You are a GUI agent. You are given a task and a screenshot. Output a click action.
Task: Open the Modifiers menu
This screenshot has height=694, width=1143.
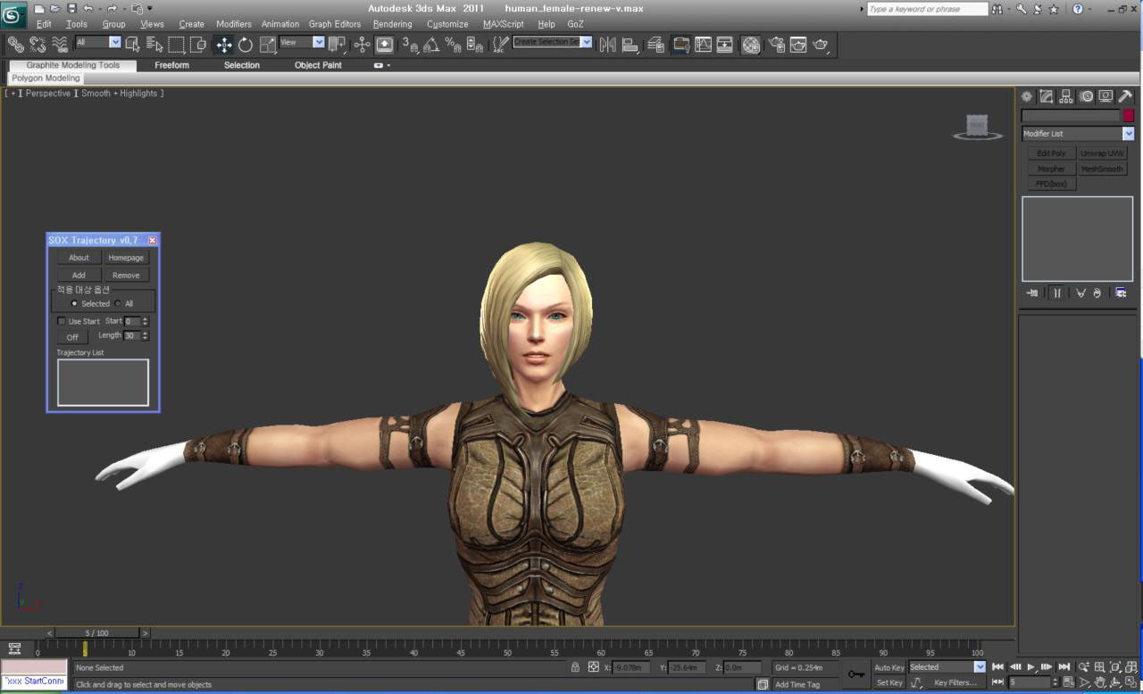pos(233,24)
